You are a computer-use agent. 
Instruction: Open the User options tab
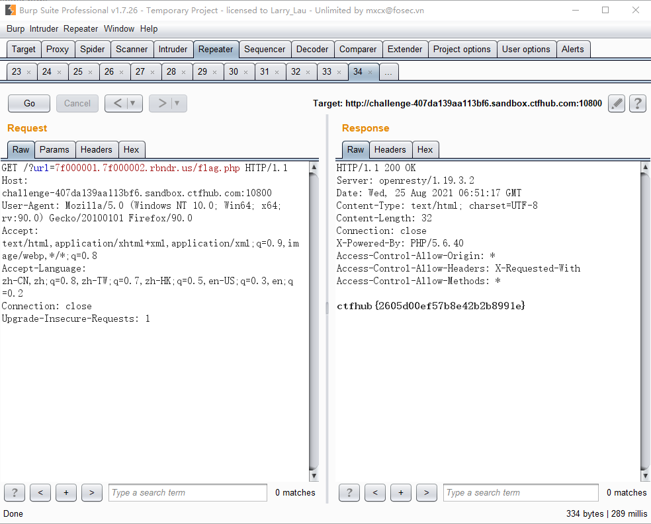[x=526, y=49]
